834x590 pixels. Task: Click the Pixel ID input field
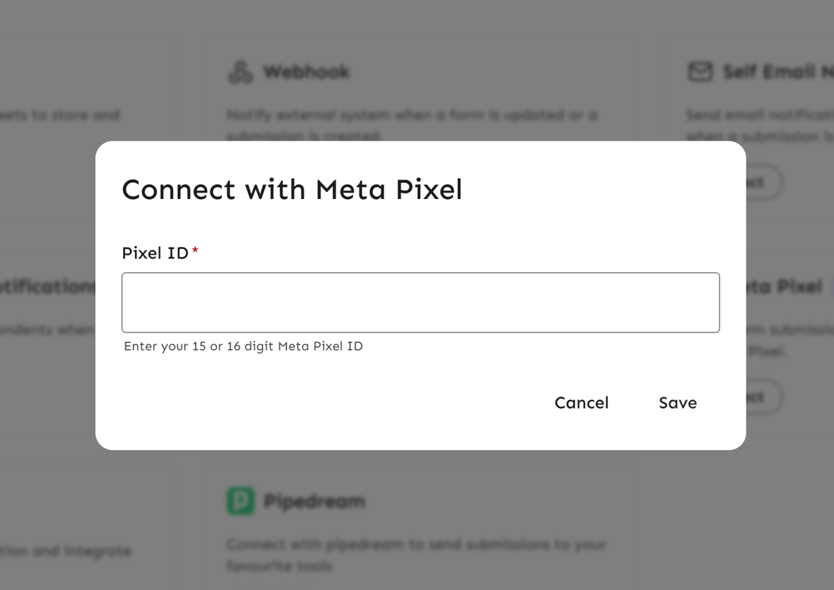coord(420,303)
